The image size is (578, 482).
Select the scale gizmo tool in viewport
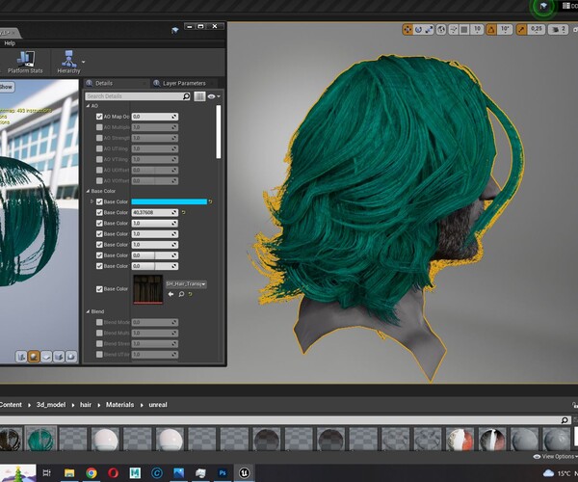pyautogui.click(x=429, y=30)
